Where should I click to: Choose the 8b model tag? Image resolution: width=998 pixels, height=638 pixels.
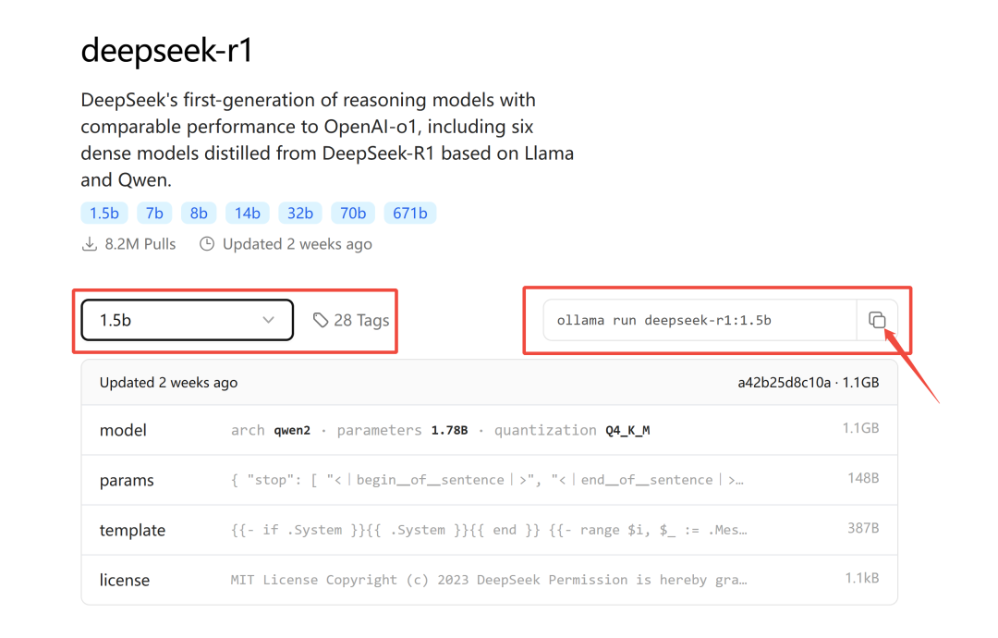tap(199, 214)
